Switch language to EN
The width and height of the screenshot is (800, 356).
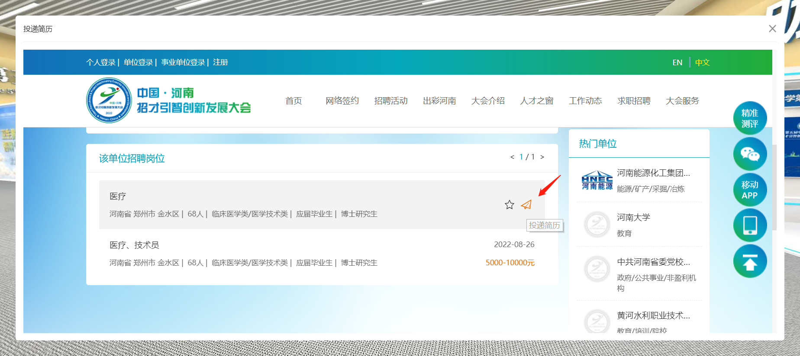(677, 63)
